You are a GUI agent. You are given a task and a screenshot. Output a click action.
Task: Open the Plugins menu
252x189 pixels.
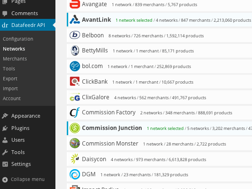pyautogui.click(x=27, y=128)
